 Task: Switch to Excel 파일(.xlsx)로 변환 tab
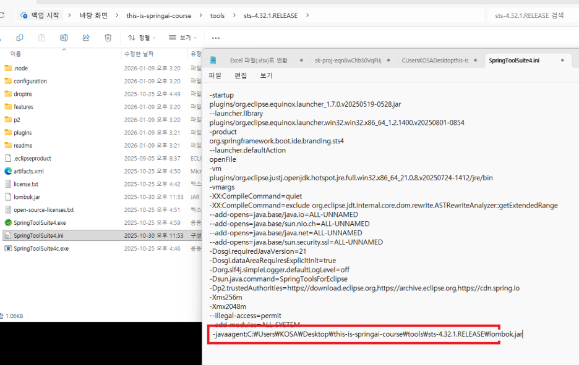259,61
